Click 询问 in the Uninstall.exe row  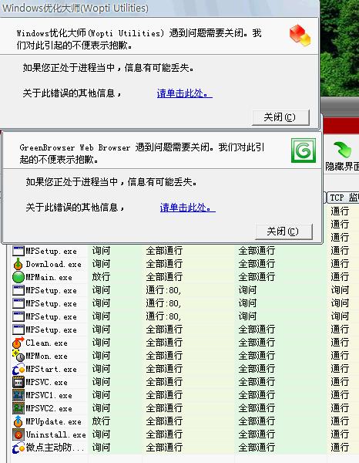click(x=101, y=434)
